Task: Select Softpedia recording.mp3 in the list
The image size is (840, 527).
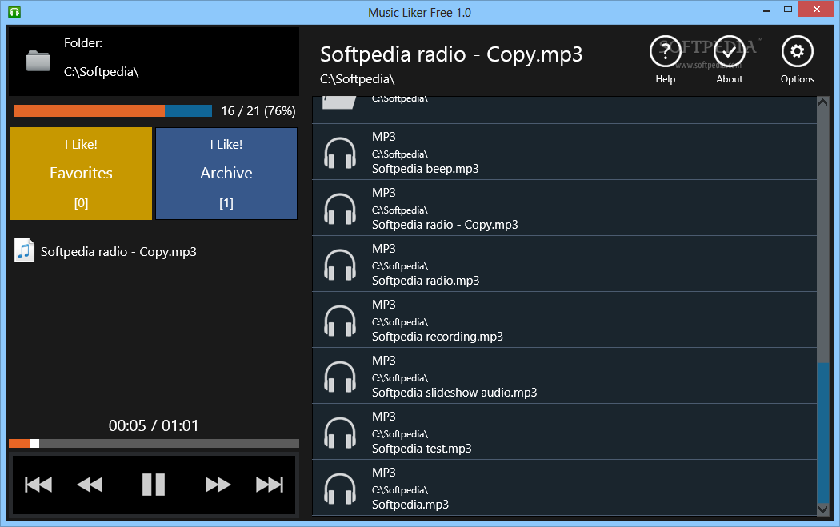Action: tap(564, 320)
